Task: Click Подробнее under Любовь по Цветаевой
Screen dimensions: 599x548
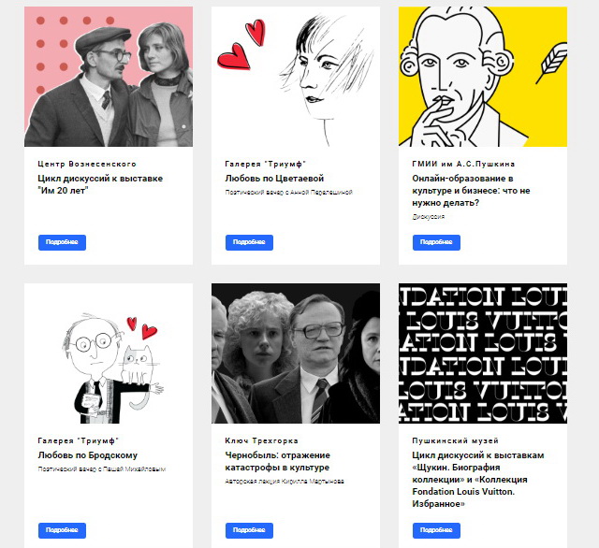Action: pos(249,242)
